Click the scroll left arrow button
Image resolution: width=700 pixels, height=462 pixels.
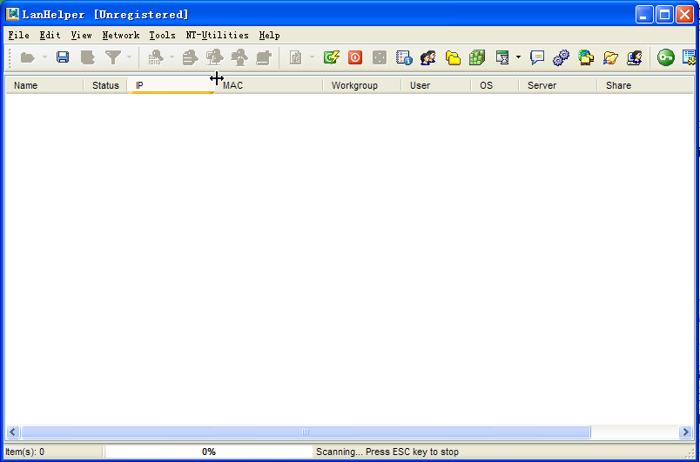click(12, 432)
